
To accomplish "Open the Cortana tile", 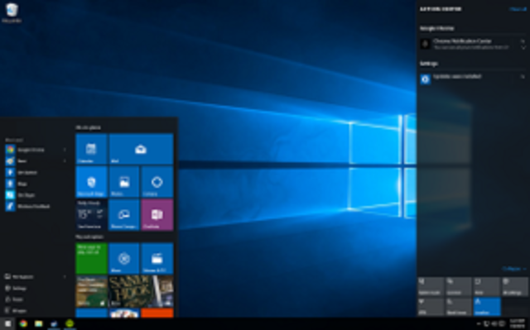I will pyautogui.click(x=157, y=182).
